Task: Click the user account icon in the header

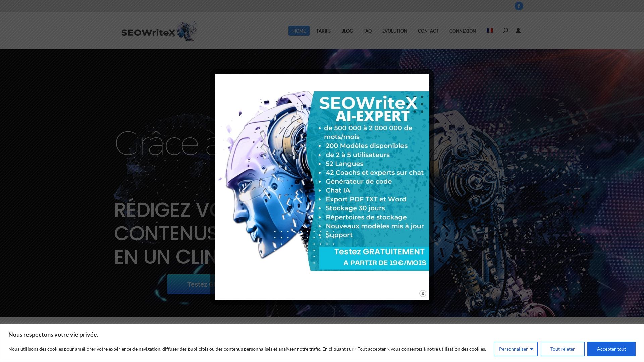Action: [518, 31]
